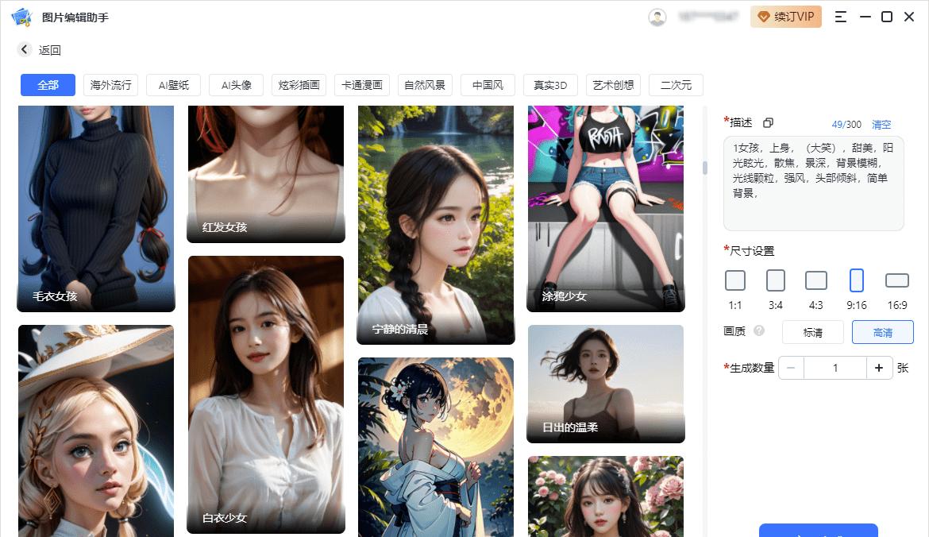The width and height of the screenshot is (929, 537).
Task: Click the generation count number field
Action: click(835, 368)
